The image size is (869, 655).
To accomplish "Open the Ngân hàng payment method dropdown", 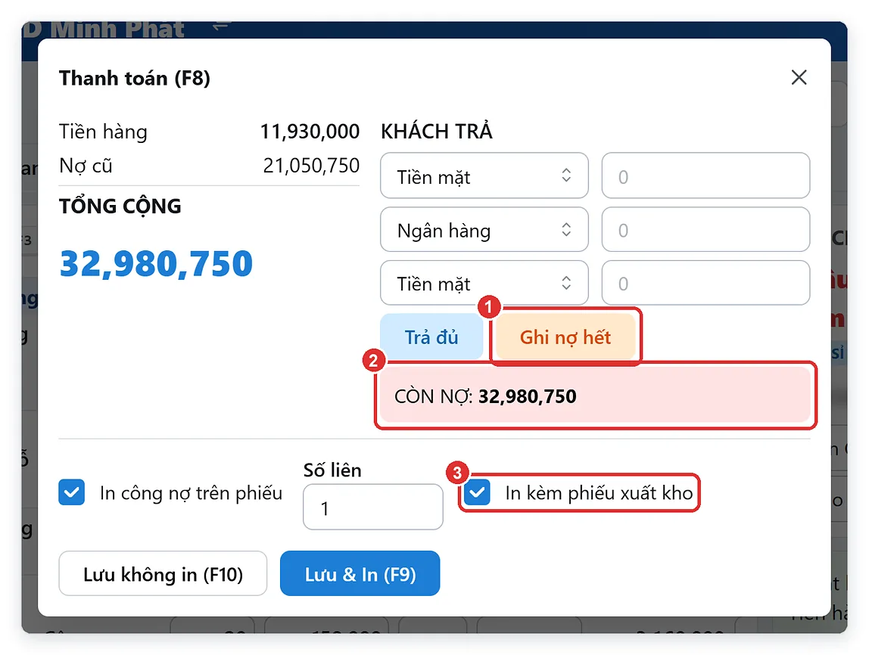I will coord(484,229).
